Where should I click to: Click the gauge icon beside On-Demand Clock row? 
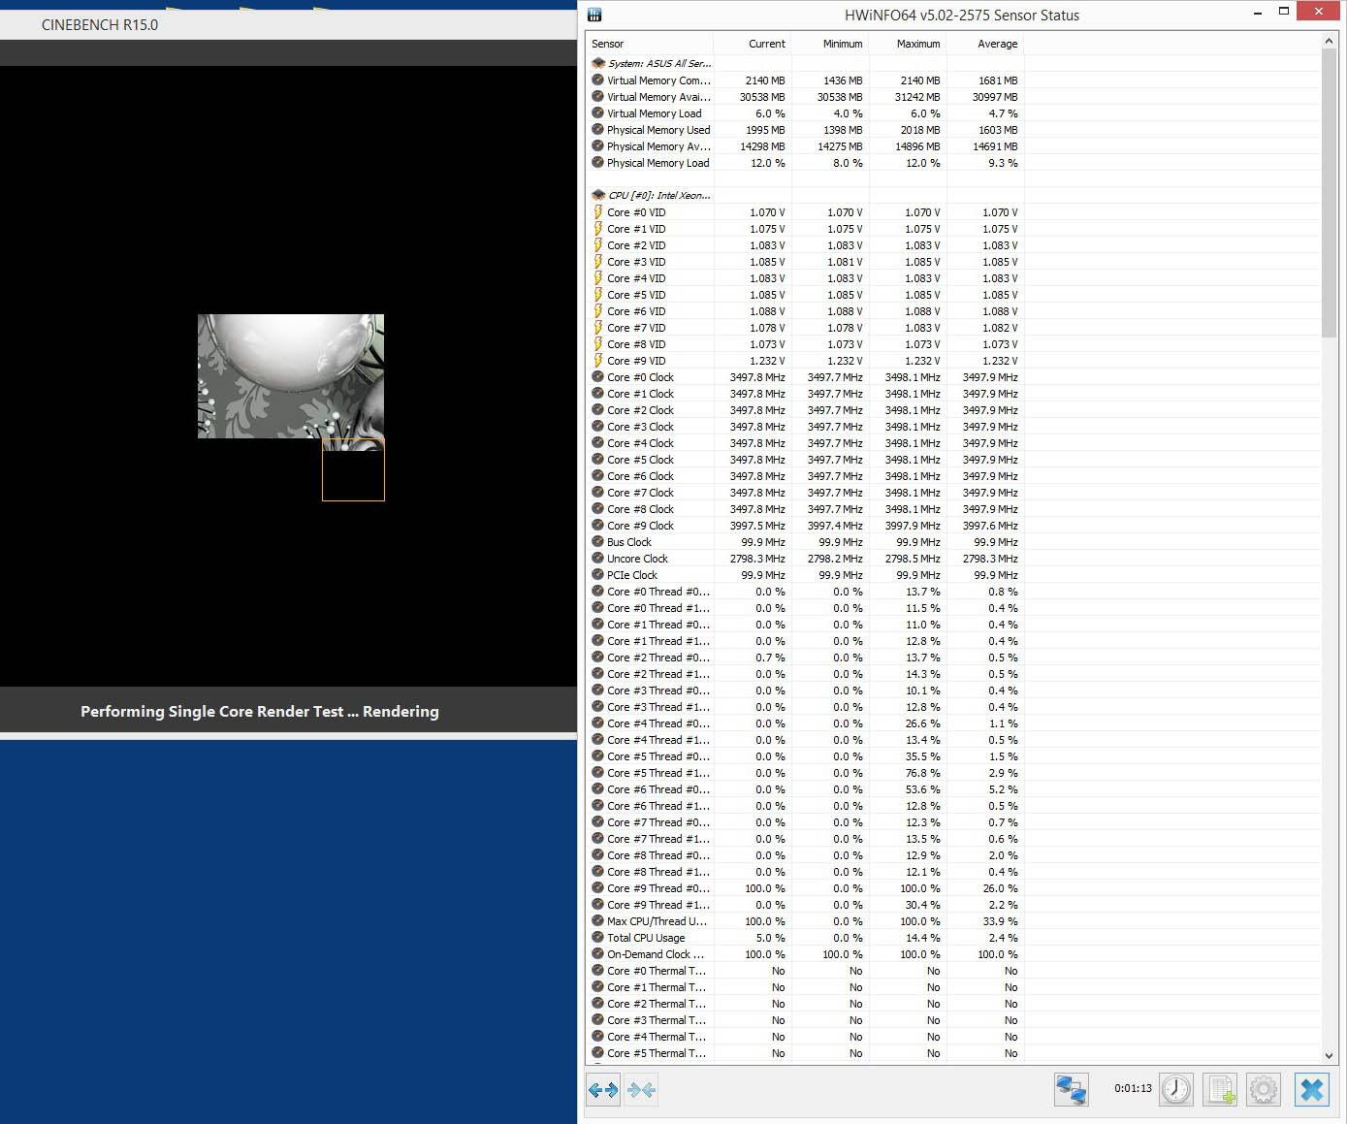tap(598, 953)
